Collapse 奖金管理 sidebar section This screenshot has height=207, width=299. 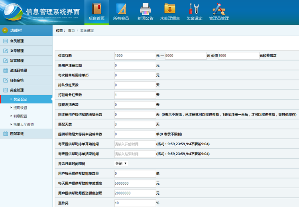(x=17, y=90)
